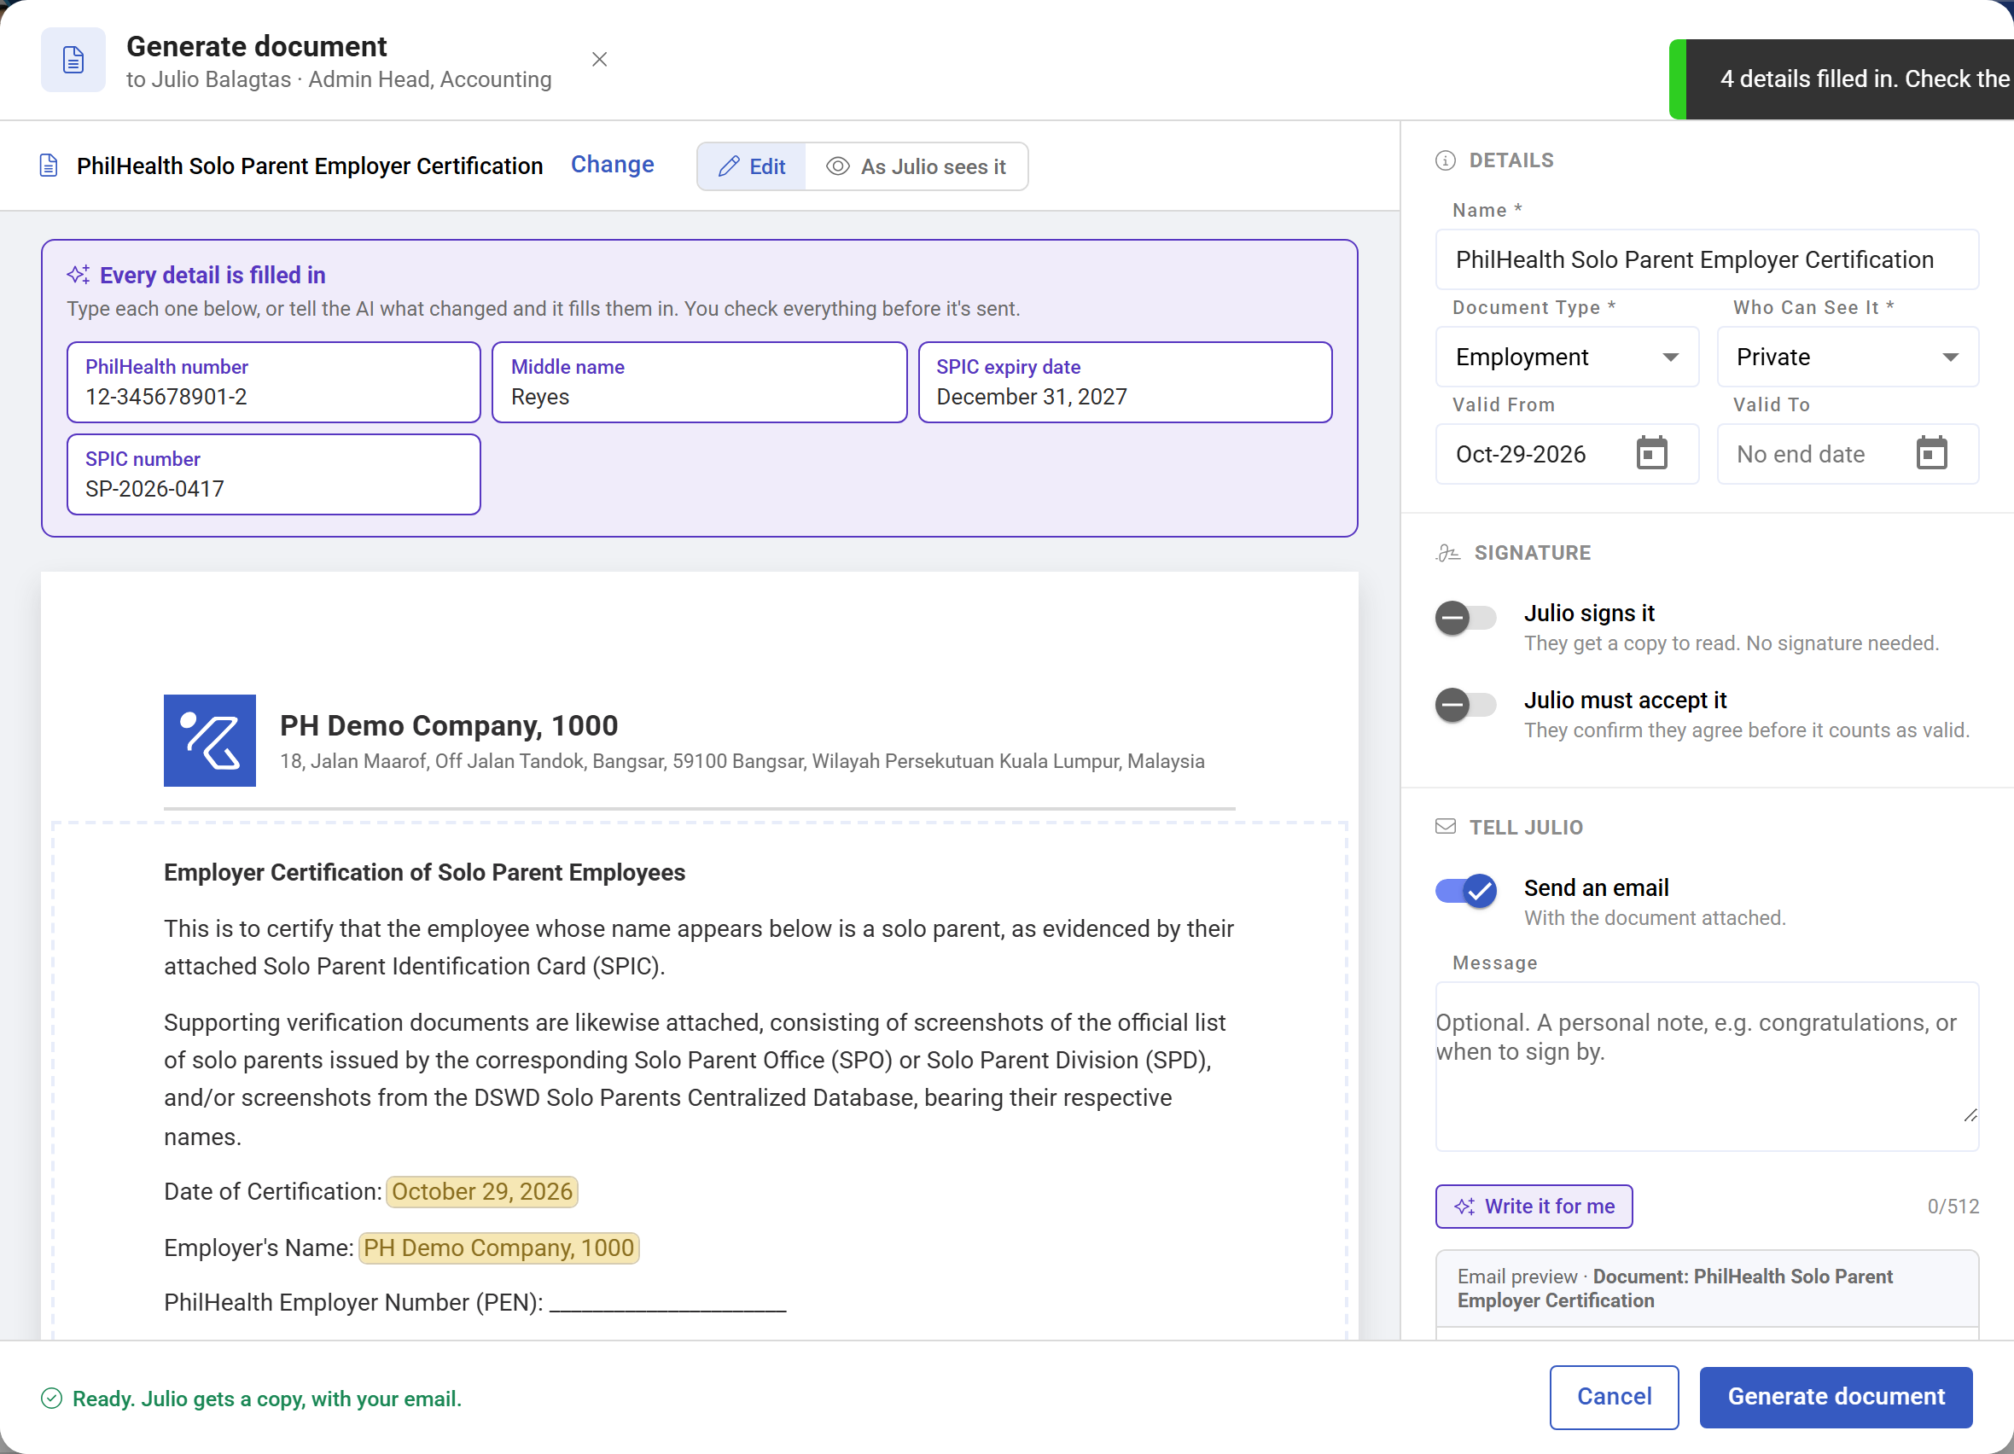Click the Details info icon
The image size is (2014, 1454).
click(1446, 160)
